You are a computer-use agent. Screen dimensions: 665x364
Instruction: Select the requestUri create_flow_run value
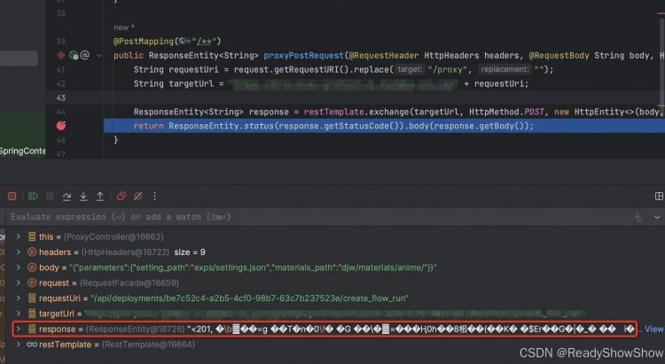click(250, 298)
